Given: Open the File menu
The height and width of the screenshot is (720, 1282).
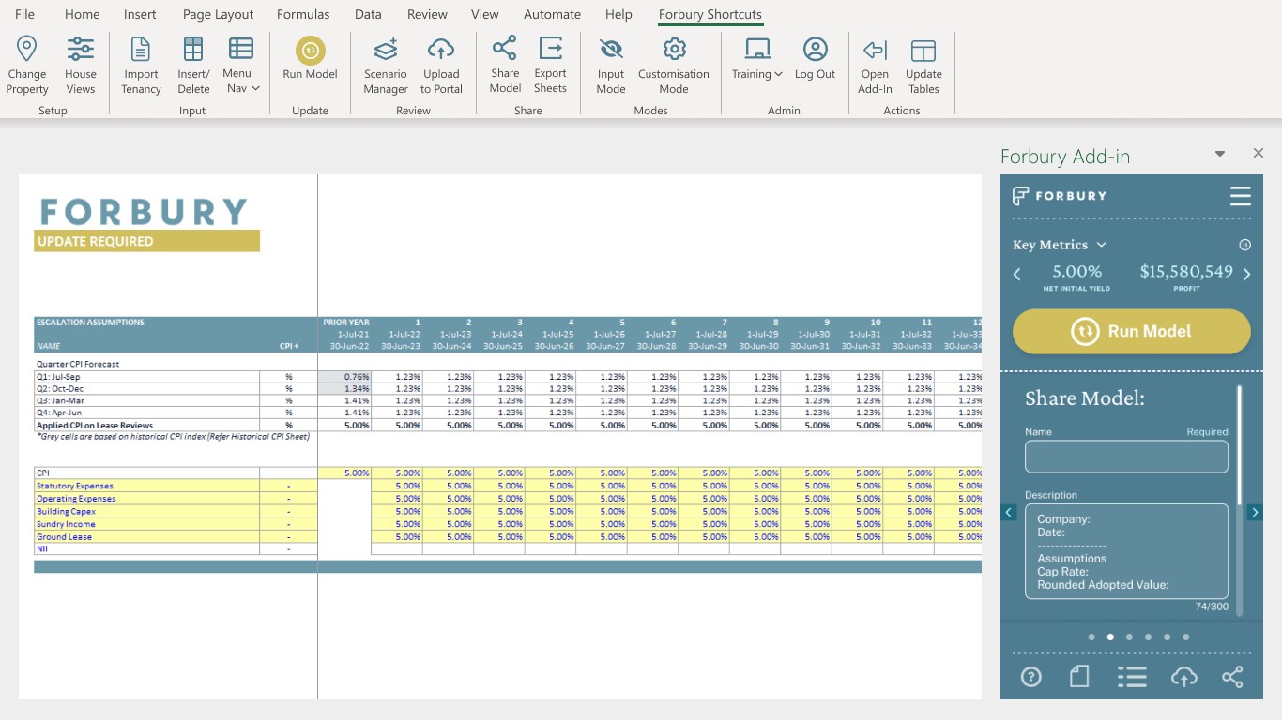Looking at the screenshot, I should [25, 14].
